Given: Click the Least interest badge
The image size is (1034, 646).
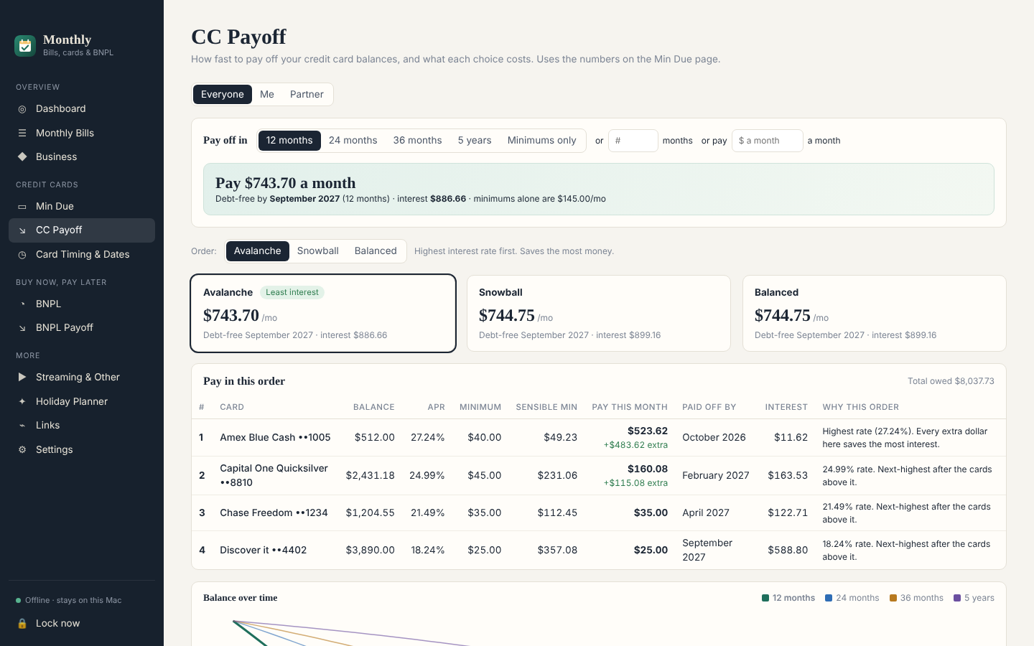Looking at the screenshot, I should point(292,292).
